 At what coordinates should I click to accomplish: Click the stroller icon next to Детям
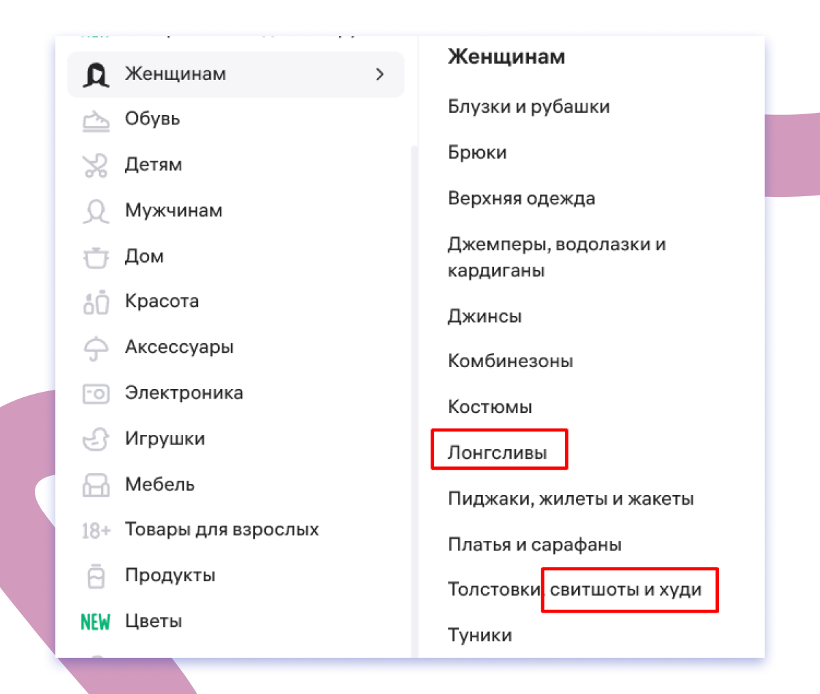[x=96, y=165]
